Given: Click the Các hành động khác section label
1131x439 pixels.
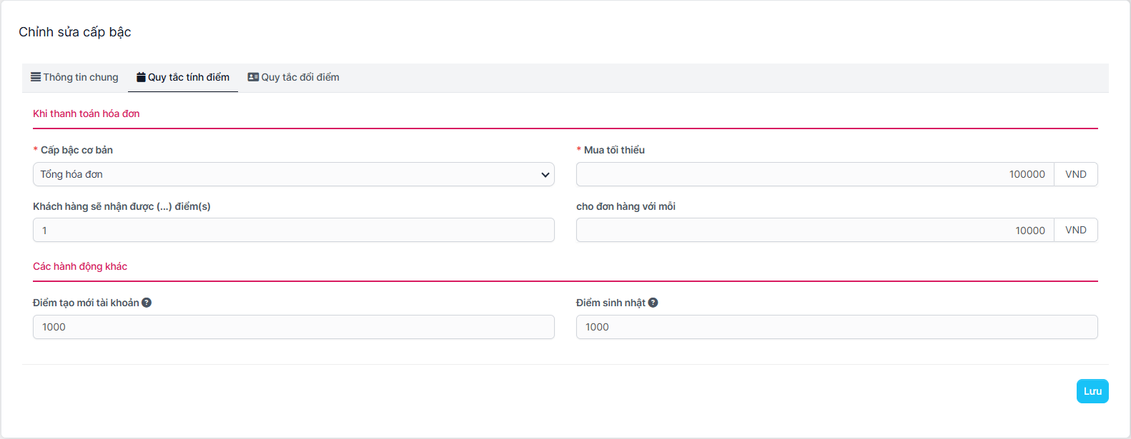Looking at the screenshot, I should (x=79, y=266).
